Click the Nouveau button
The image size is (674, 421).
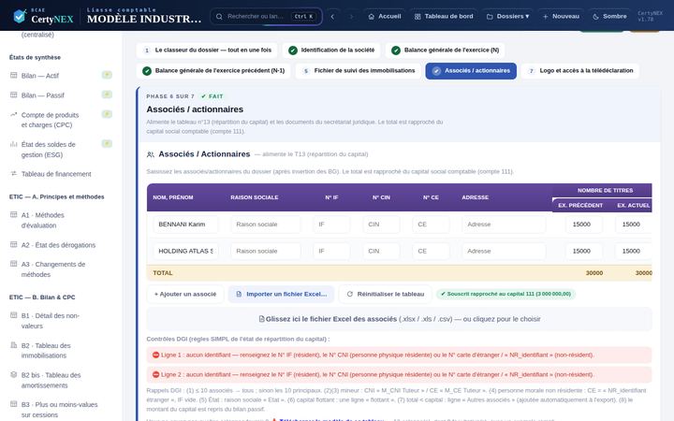(561, 16)
